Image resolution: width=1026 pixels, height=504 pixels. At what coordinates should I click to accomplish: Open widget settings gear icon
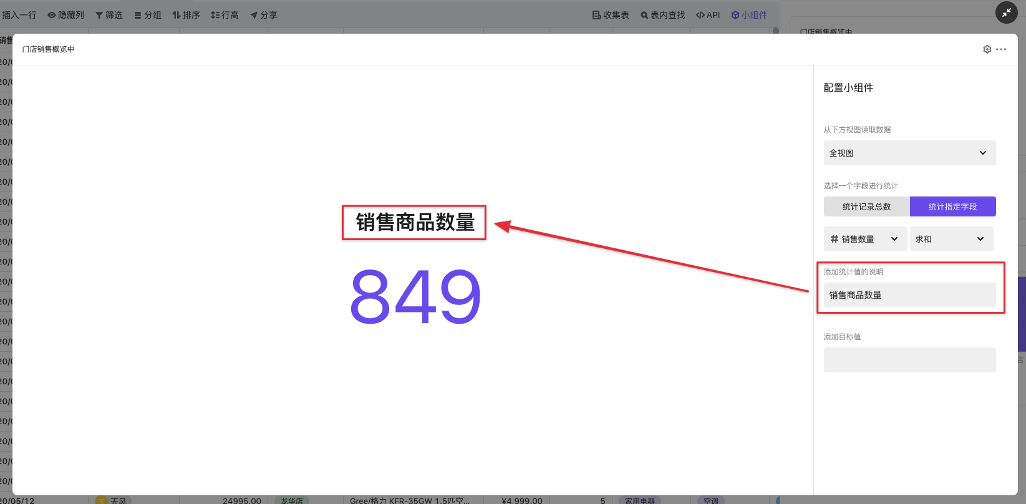987,49
